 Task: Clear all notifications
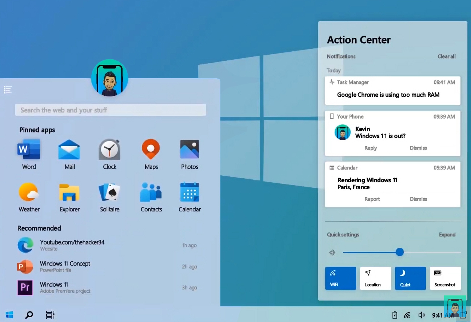tap(446, 56)
